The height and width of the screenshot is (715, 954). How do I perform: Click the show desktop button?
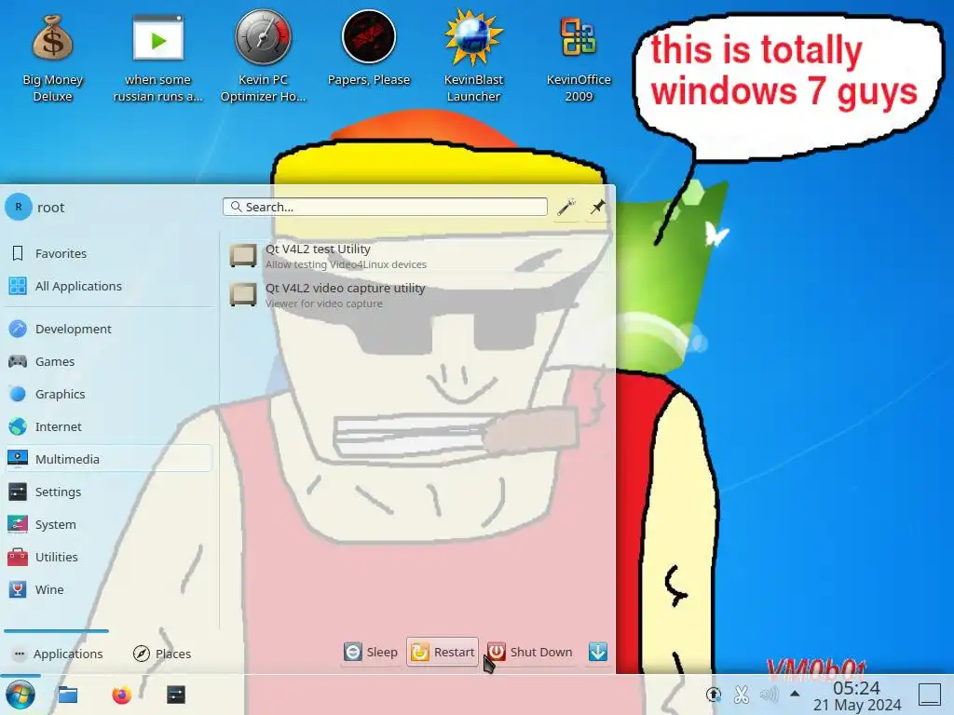coord(930,695)
